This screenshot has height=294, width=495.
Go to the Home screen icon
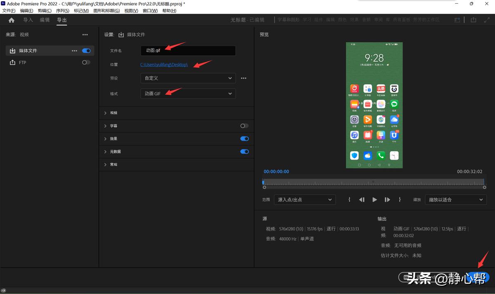point(11,20)
